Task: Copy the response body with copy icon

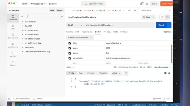Action: pyautogui.click(x=165, y=73)
